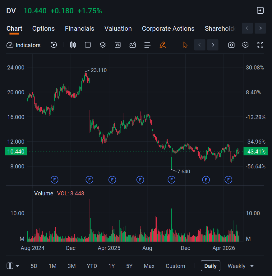Viewport: 272px width, 276px height.
Task: Click the earnings E marker just before Aug
Action: 140,180
